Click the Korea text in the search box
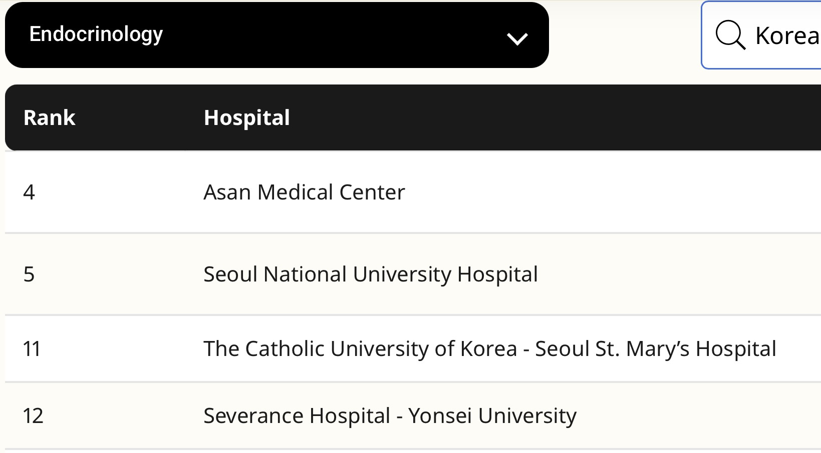Viewport: 821px width, 453px height. pyautogui.click(x=786, y=36)
